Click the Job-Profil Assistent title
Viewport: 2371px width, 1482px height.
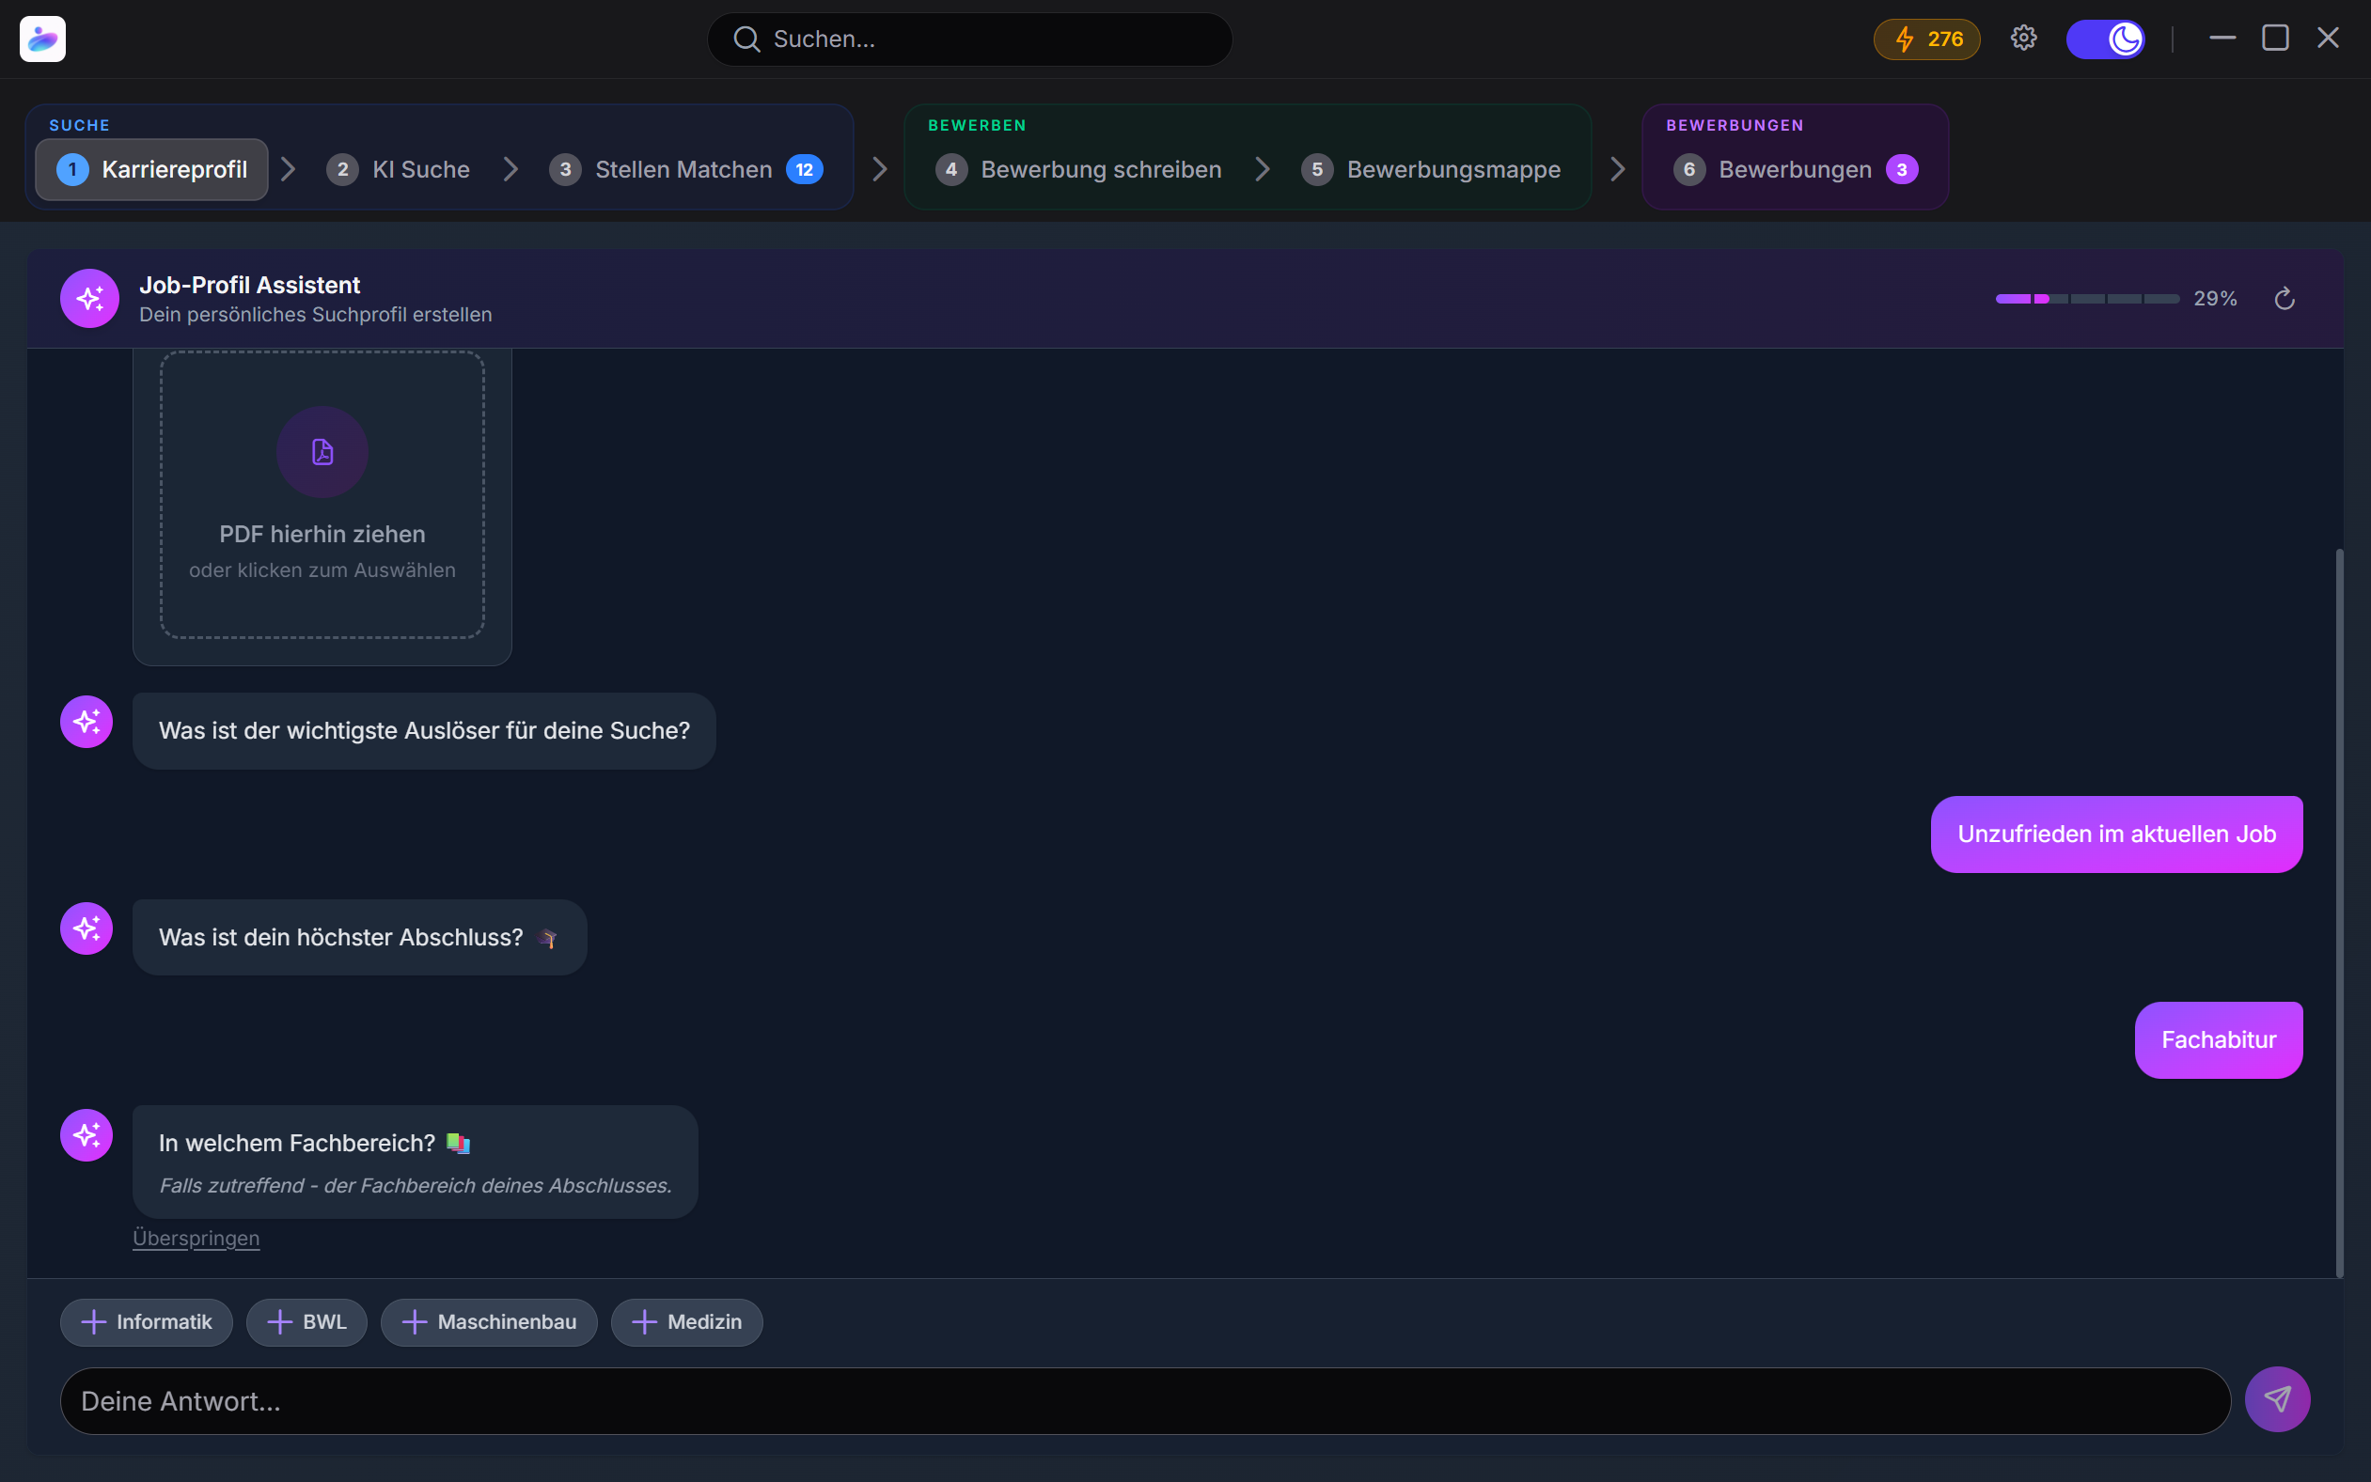(249, 284)
